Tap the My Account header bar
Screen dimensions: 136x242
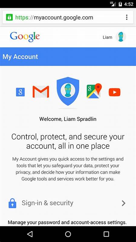(68, 57)
